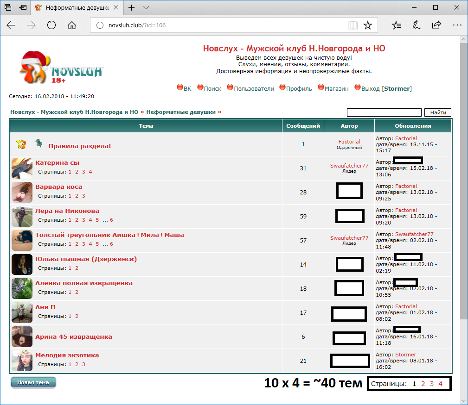Viewport: 468px width, 405px height.
Task: Focus the forum search input field
Action: [x=384, y=112]
